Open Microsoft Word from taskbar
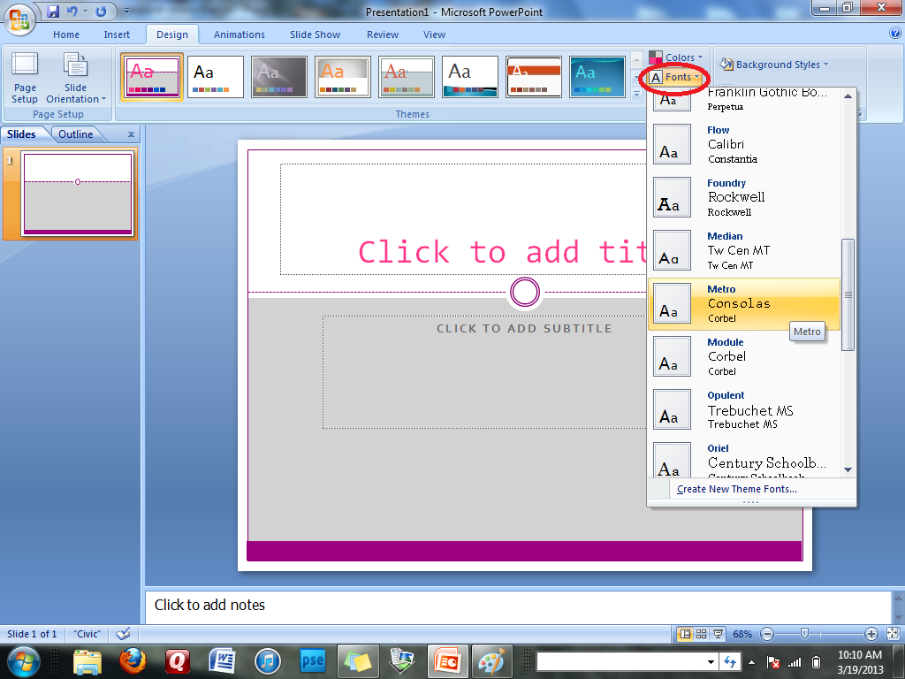 [222, 661]
